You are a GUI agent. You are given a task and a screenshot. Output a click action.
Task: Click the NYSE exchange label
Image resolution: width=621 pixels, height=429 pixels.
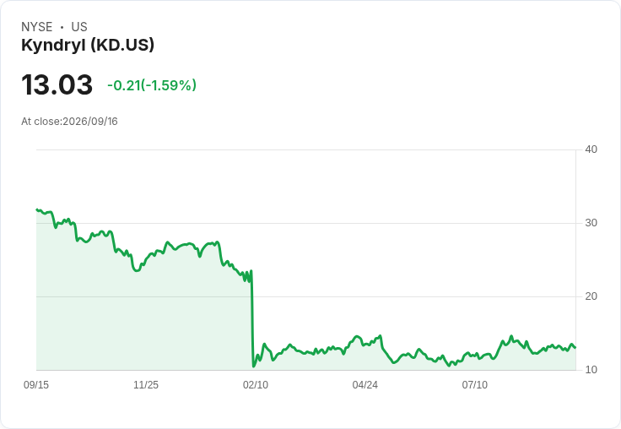37,27
